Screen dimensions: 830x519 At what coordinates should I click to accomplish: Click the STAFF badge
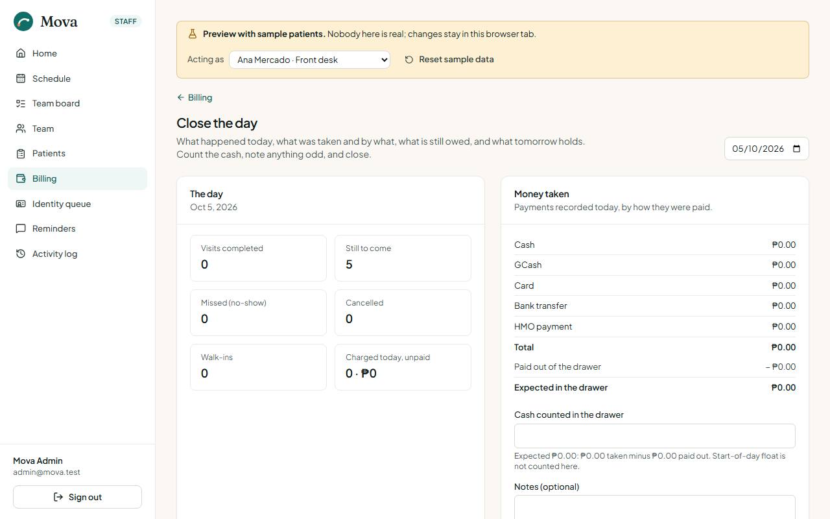coord(126,21)
